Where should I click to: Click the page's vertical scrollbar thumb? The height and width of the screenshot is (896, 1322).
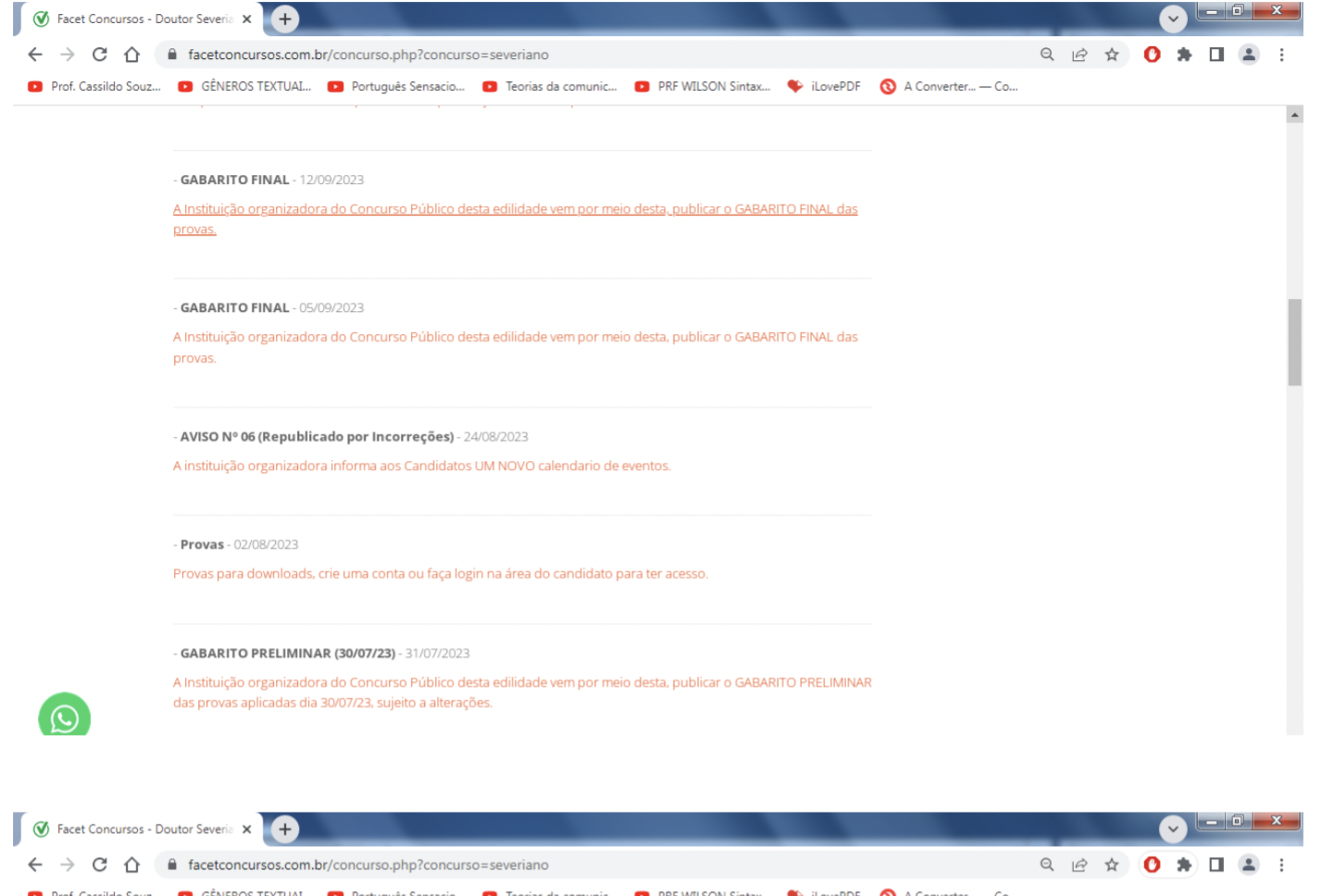click(x=1294, y=342)
